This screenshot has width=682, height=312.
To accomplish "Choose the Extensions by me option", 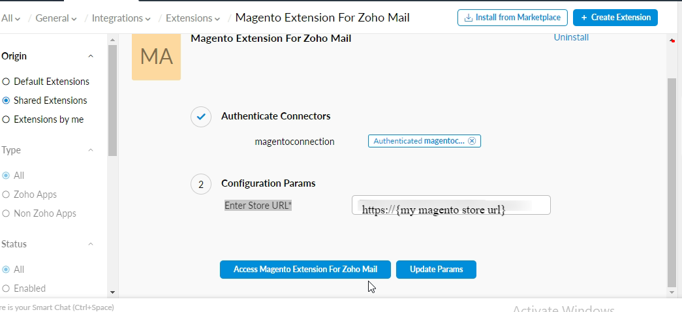I will point(7,119).
